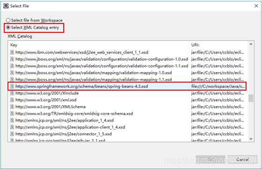Screen dimensions: 262x169
Task: Select the spring-beans-4.3.xsd catalog key
Action: click(82, 86)
